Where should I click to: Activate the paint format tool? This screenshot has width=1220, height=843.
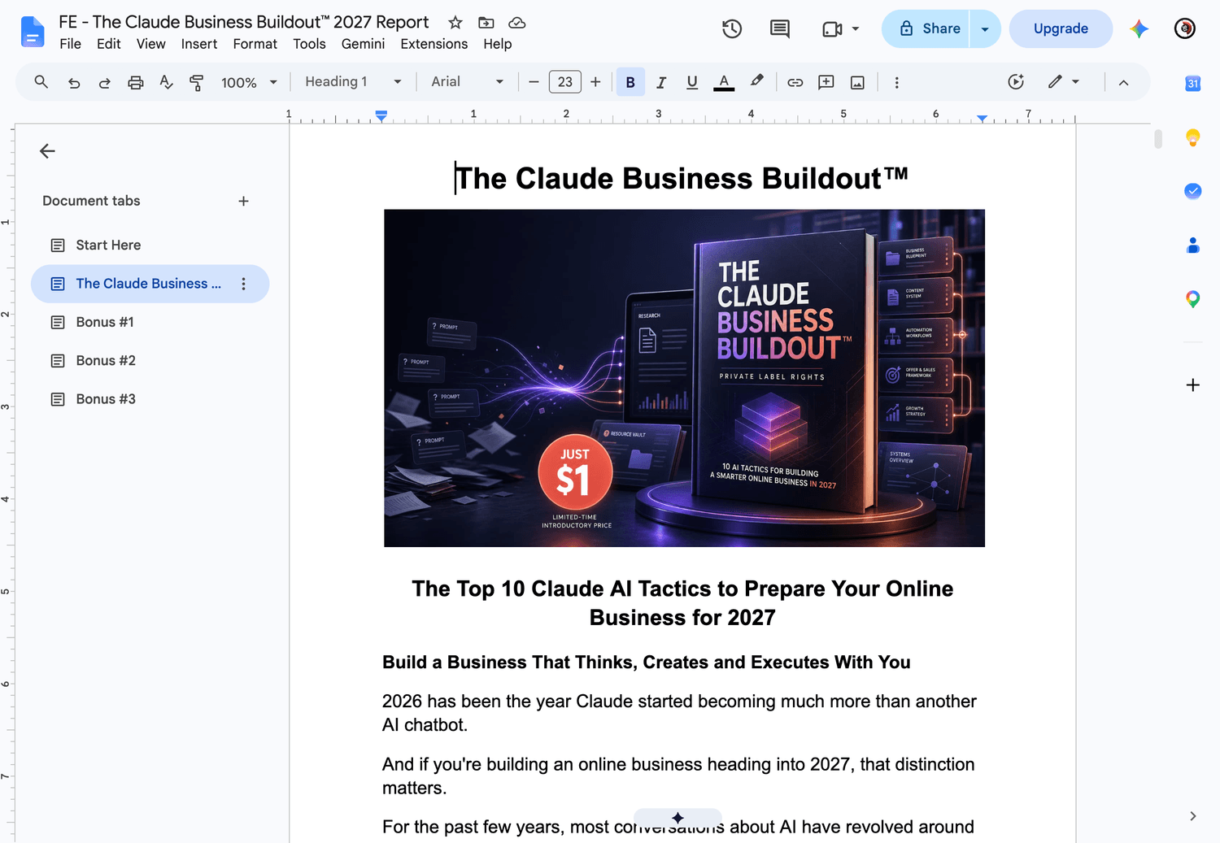coord(196,82)
